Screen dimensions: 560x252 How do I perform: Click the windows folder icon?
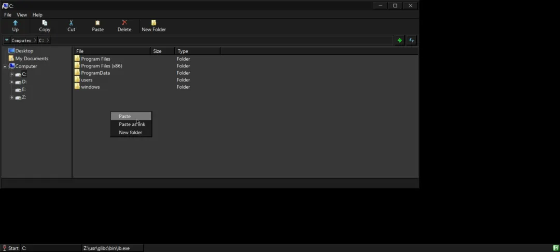tap(77, 87)
